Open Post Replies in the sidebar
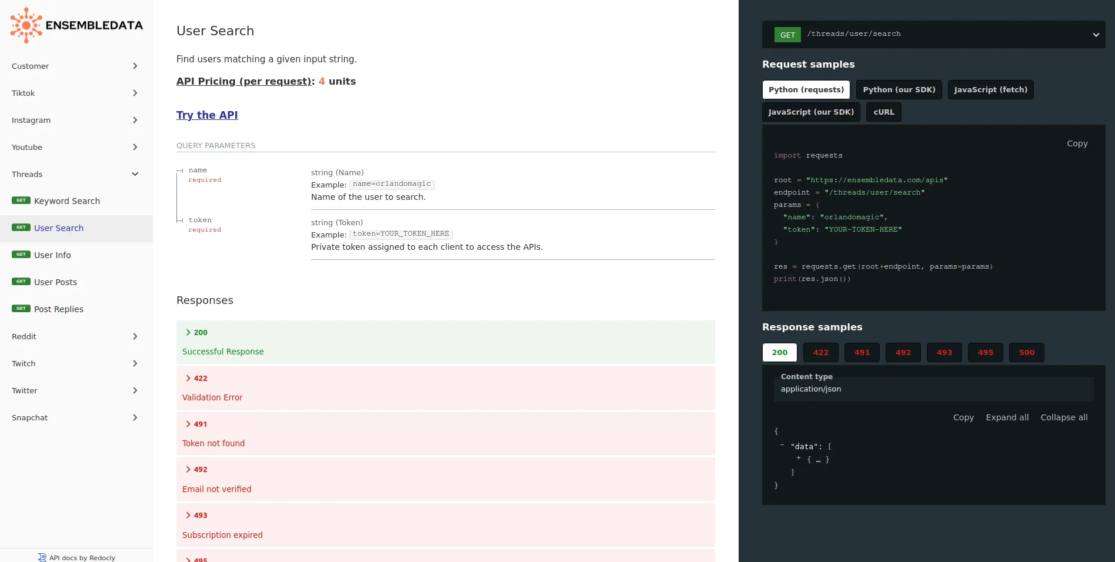The image size is (1115, 562). [x=76, y=309]
